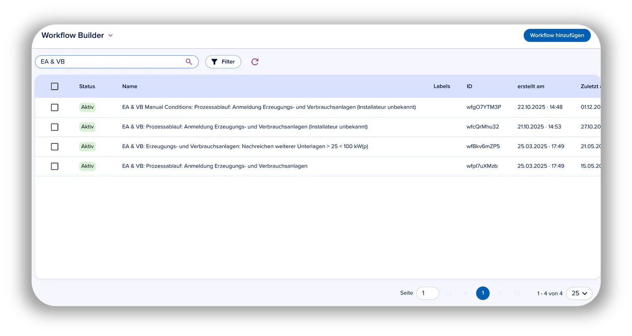Click Aktiv status badge of wfgO7YTM3P row
632x336 pixels.
coord(87,107)
